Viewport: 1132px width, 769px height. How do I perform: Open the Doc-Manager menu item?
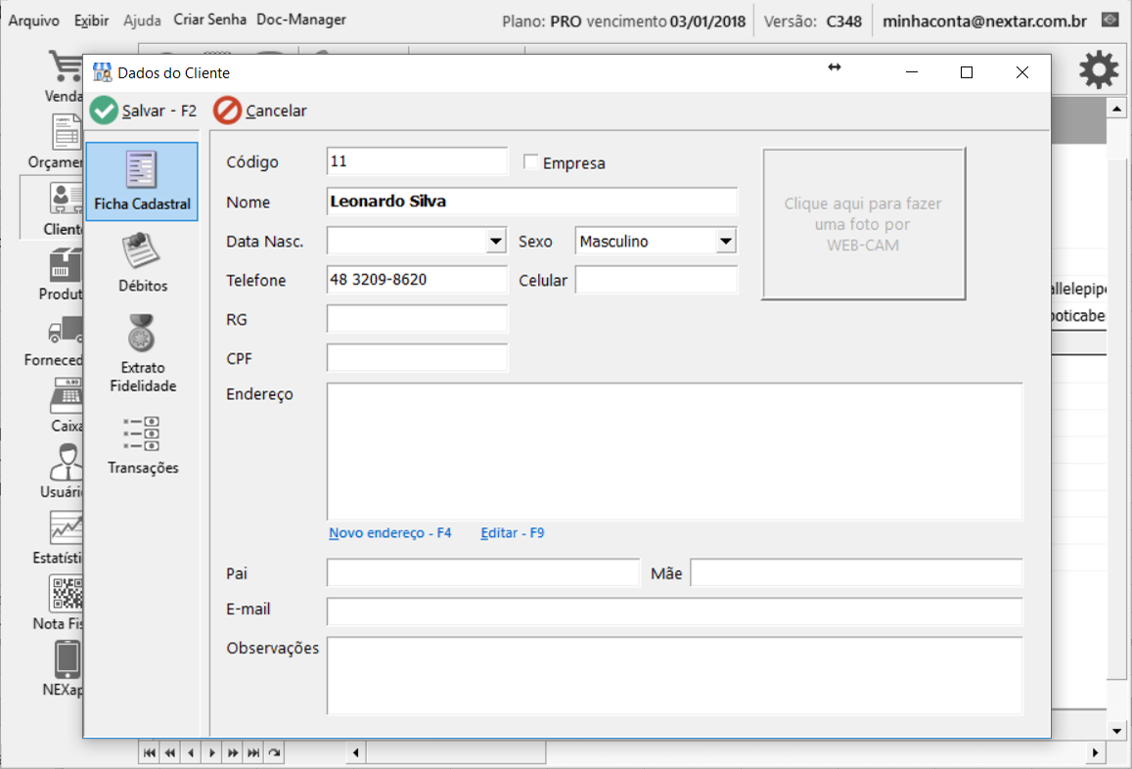tap(300, 19)
